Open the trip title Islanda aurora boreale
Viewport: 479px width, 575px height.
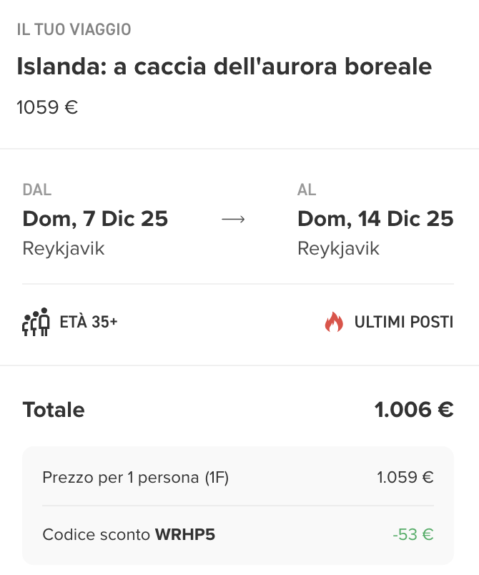pos(224,67)
